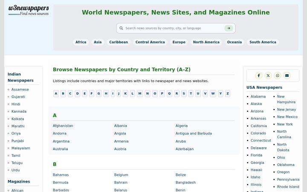Open Aruba newspapers link
The width and height of the screenshot is (307, 192).
click(180, 141)
